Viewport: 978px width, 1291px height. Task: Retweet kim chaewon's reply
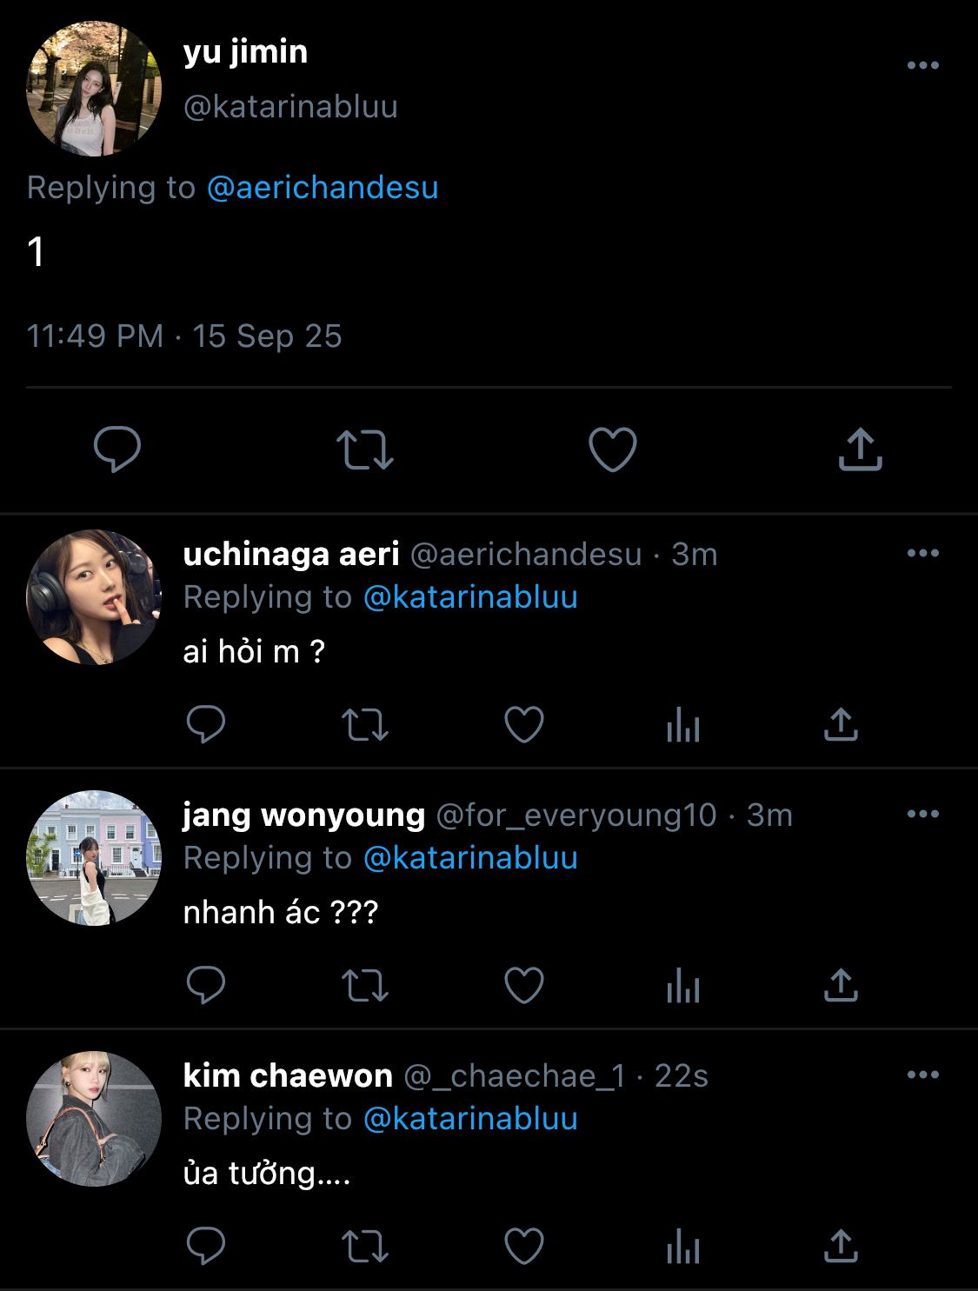coord(364,1247)
